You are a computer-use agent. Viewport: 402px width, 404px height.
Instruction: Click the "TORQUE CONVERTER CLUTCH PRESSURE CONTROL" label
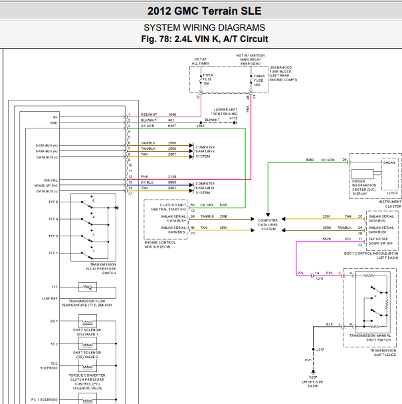click(87, 381)
